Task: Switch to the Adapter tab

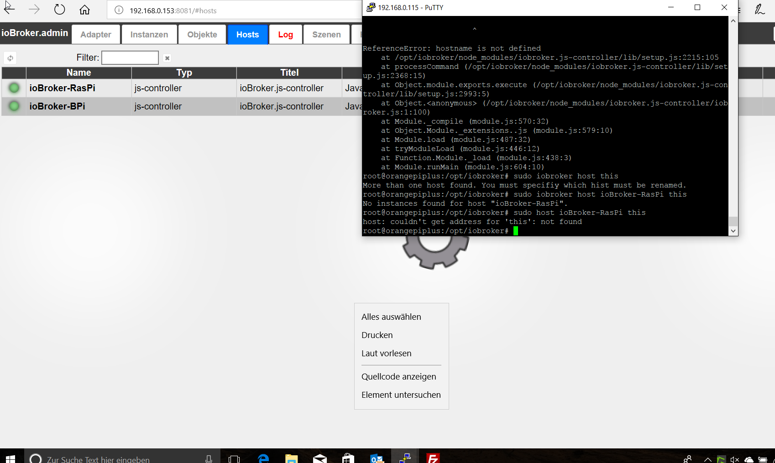Action: pos(96,35)
